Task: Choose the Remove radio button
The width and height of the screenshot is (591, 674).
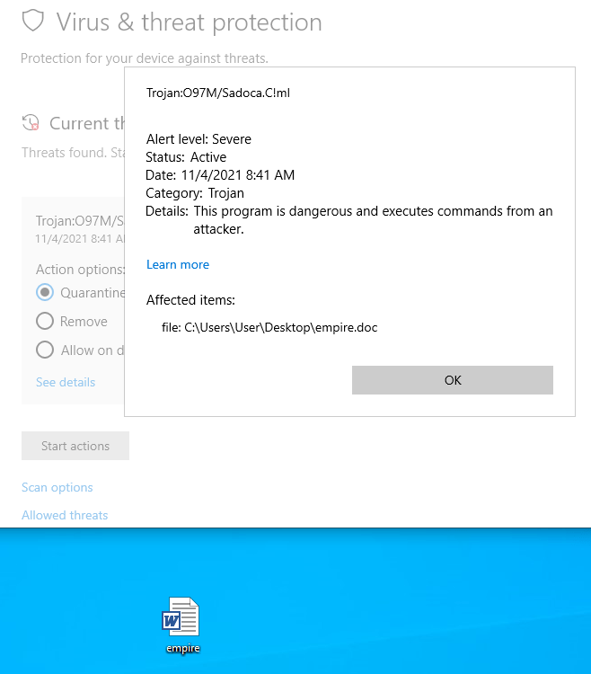Action: pyautogui.click(x=45, y=321)
